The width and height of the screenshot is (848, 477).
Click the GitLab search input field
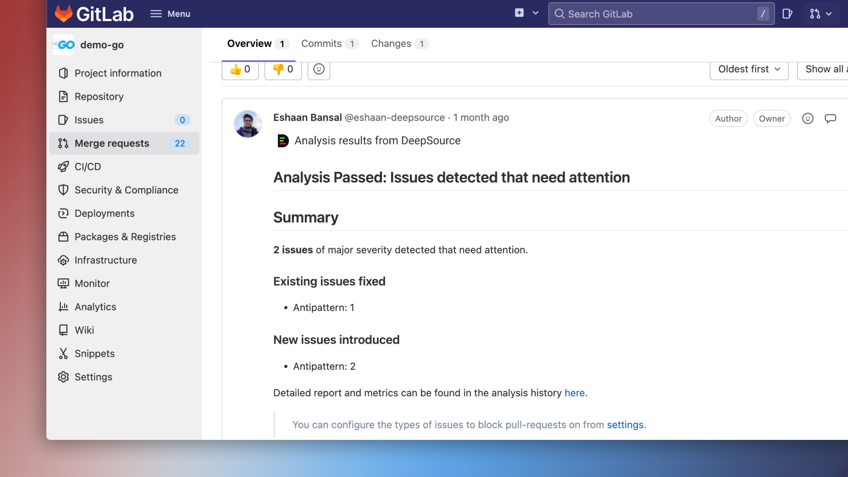661,14
